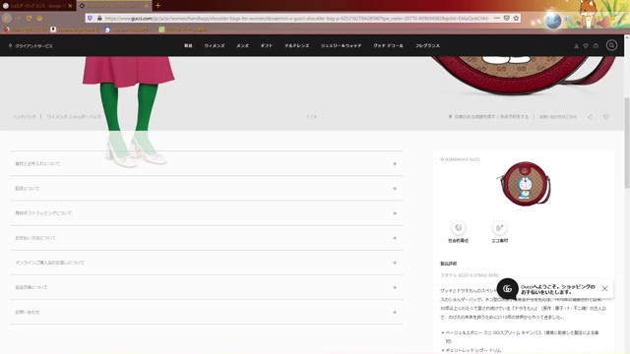Image resolution: width=630 pixels, height=354 pixels.
Task: Open the wishlist heart icon in header
Action: tap(586, 46)
